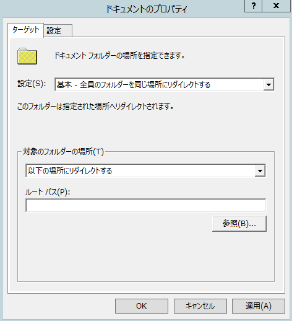Confirm with the OK button
This screenshot has height=321, width=292.
[x=142, y=306]
